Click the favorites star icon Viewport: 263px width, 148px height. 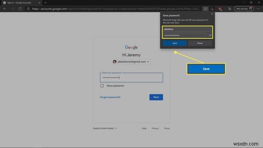pyautogui.click(x=212, y=9)
